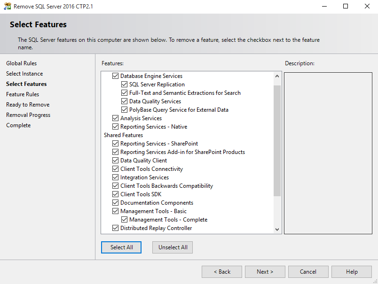Toggle Reporting Services - SharePoint checkbox

click(115, 144)
